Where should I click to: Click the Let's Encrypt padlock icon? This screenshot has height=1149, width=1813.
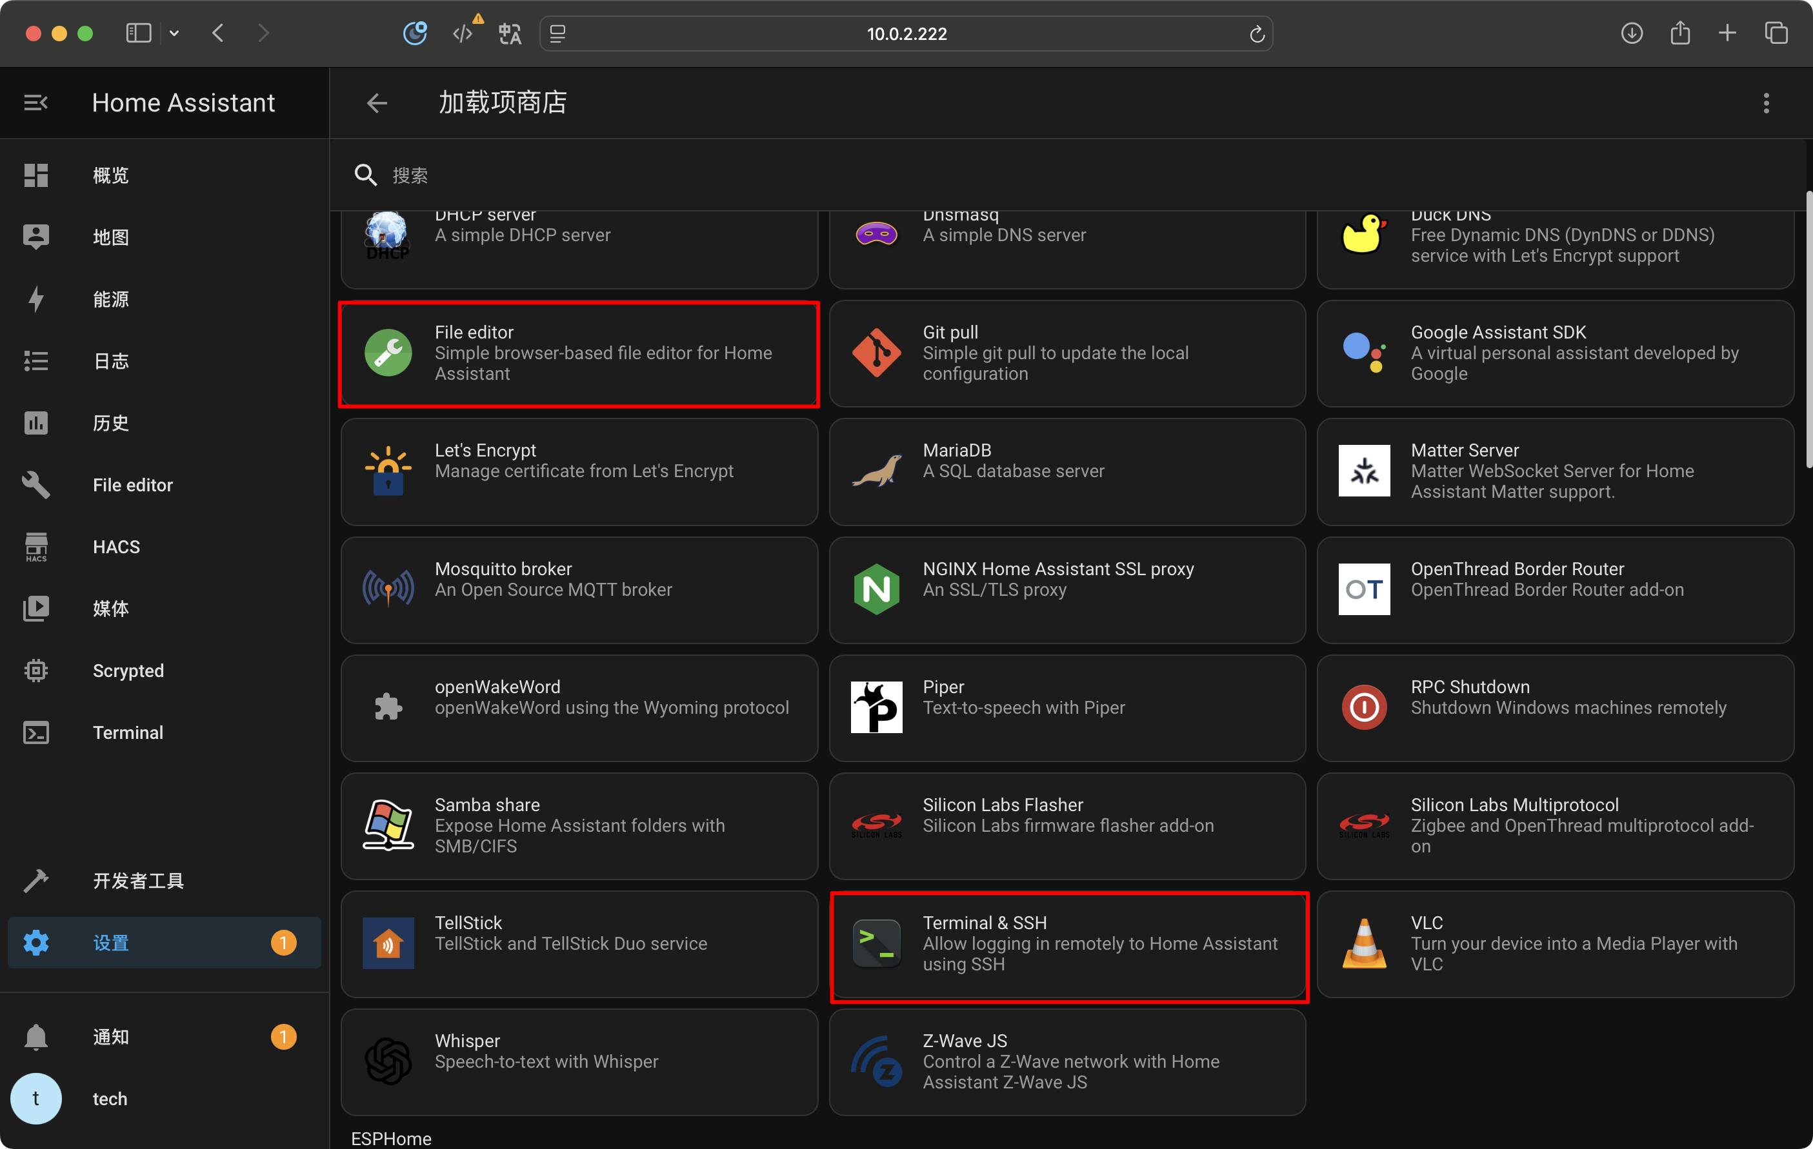tap(388, 470)
